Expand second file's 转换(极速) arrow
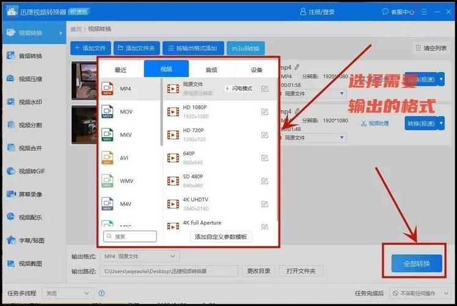Viewport: 457px width, 306px height. tap(441, 123)
